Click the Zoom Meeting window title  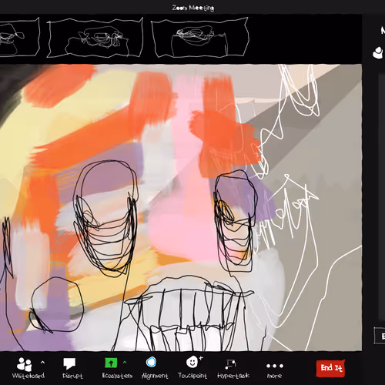click(x=193, y=8)
